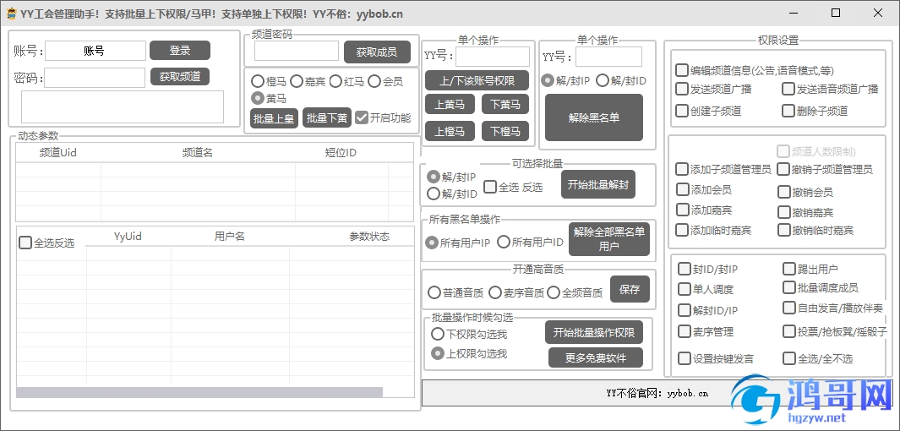Click the YY不俗官网 status text

(657, 393)
